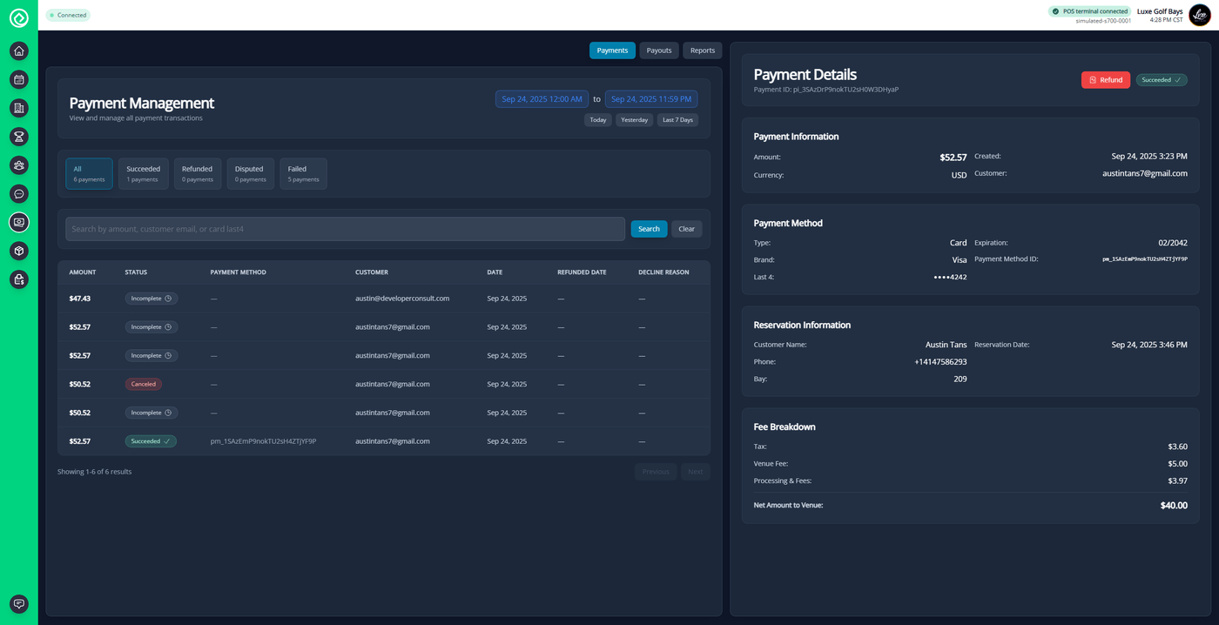Open the start date picker showing Sep 24
1219x625 pixels.
click(x=542, y=98)
